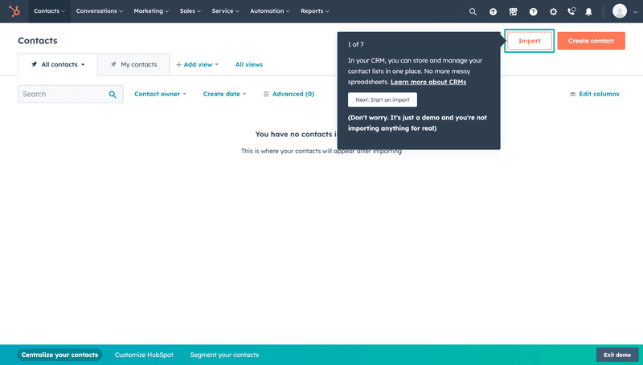
Task: Click the upgrade arrow icon
Action: click(x=493, y=11)
